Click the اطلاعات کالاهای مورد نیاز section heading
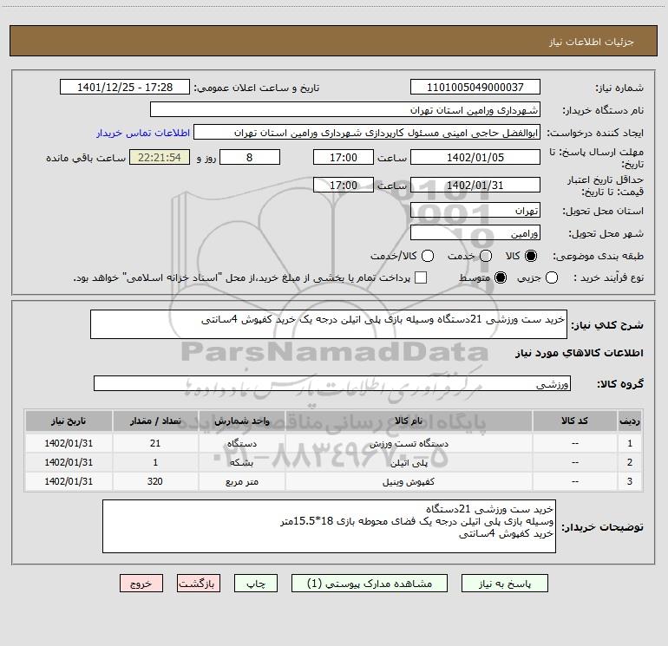The image size is (668, 646). (x=580, y=353)
